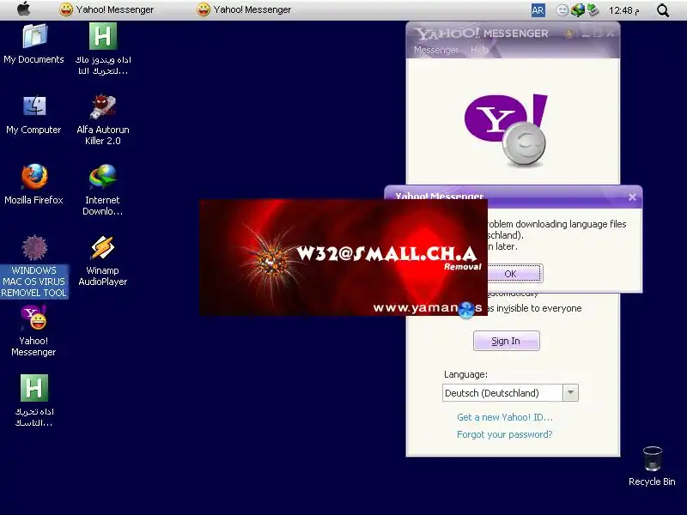Click the clock showing 12:48
Screen dimensions: 687x515
624,10
